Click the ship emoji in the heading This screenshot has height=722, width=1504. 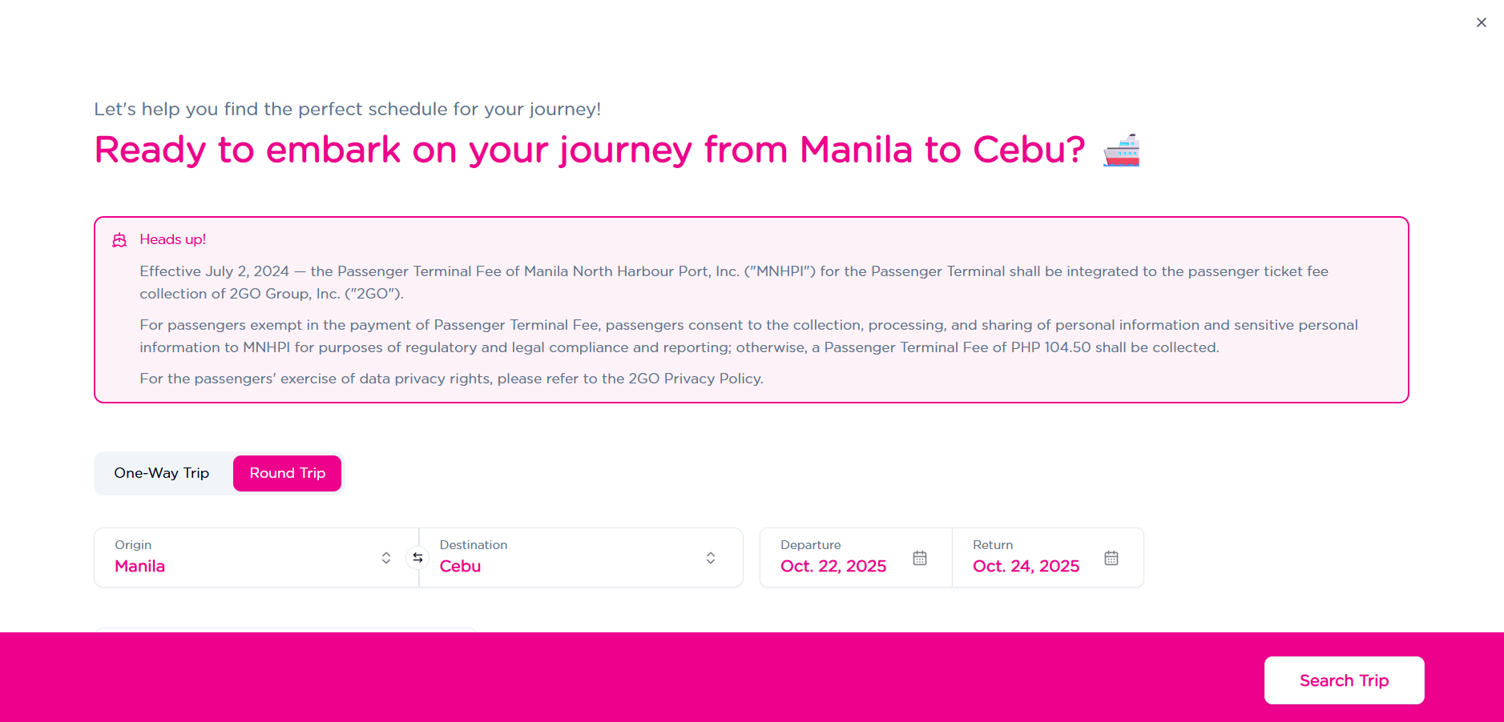1121,150
